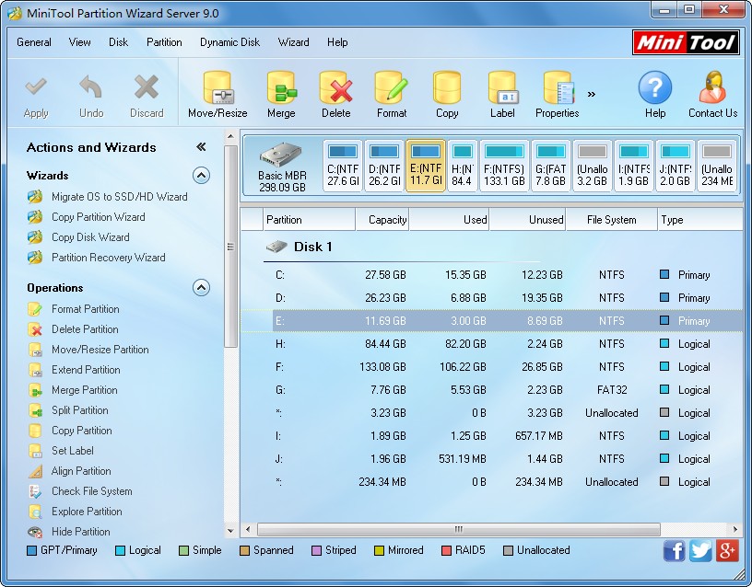This screenshot has width=752, height=587.
Task: Open the Help menu
Action: pos(337,42)
